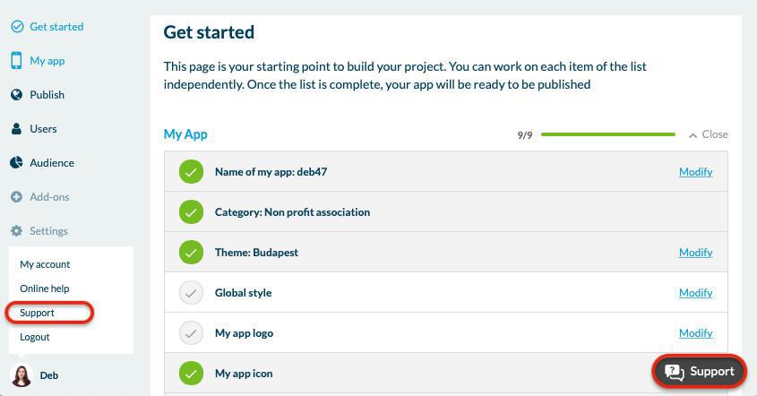Viewport: 757px width, 396px height.
Task: Toggle the My app logo checkmark
Action: coord(191,333)
